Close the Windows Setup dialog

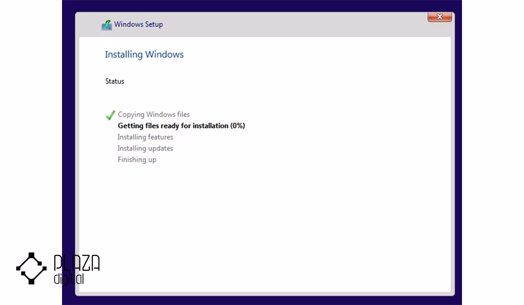coord(439,17)
